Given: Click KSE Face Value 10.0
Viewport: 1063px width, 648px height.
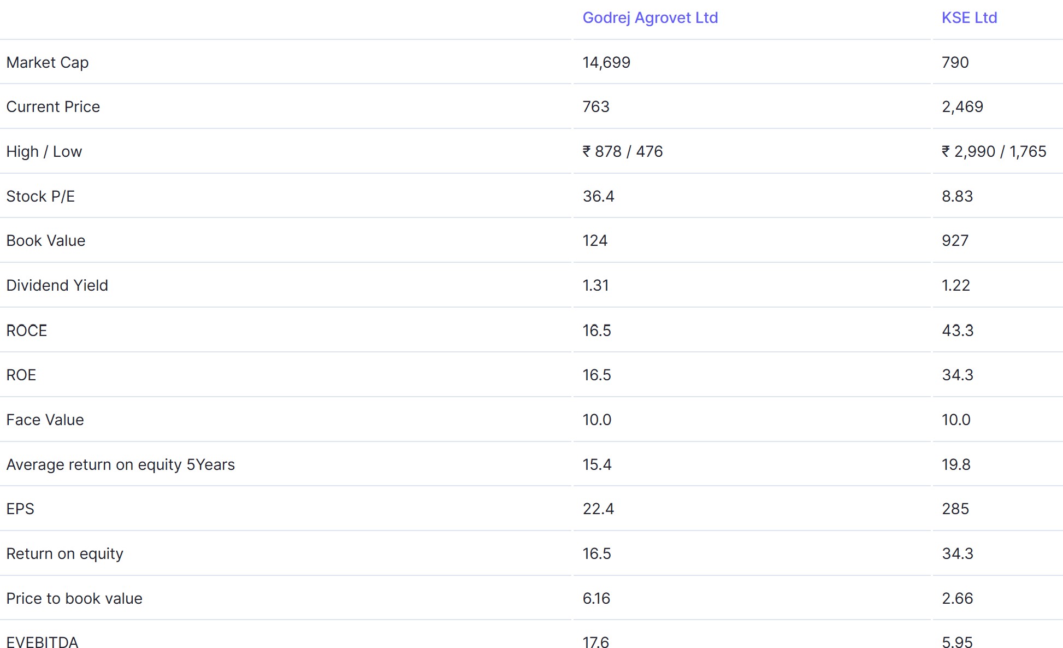Looking at the screenshot, I should tap(956, 420).
